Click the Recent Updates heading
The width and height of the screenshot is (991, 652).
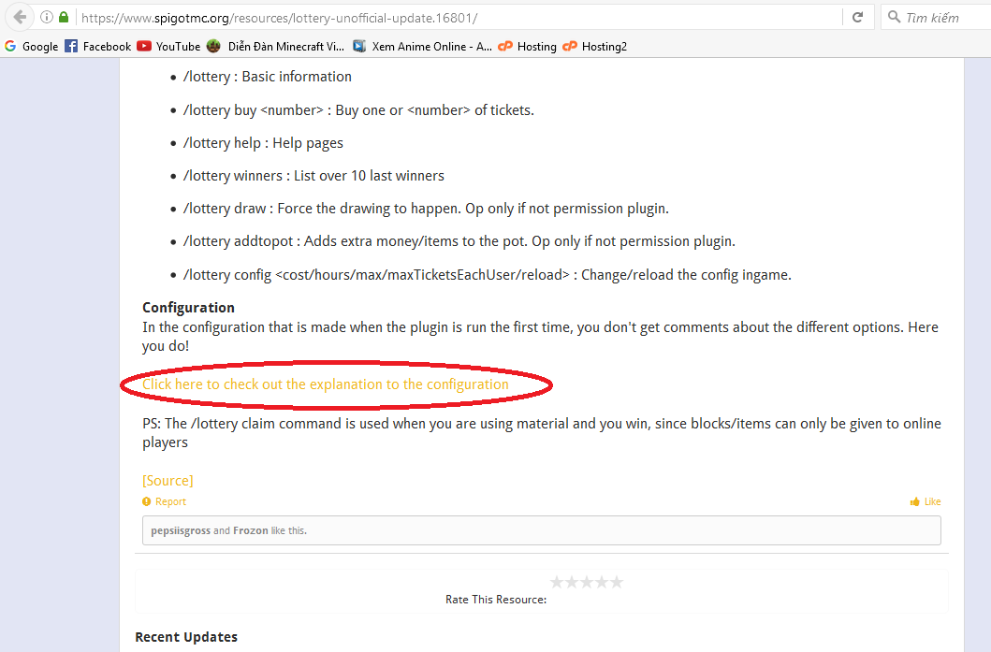[x=186, y=637]
